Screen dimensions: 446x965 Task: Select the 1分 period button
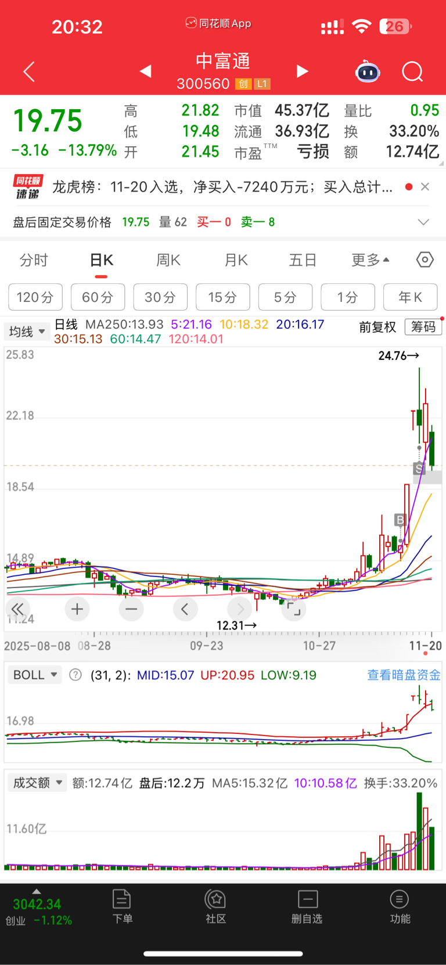point(348,297)
